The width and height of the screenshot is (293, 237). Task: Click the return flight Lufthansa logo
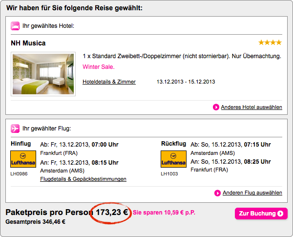coord(173,160)
